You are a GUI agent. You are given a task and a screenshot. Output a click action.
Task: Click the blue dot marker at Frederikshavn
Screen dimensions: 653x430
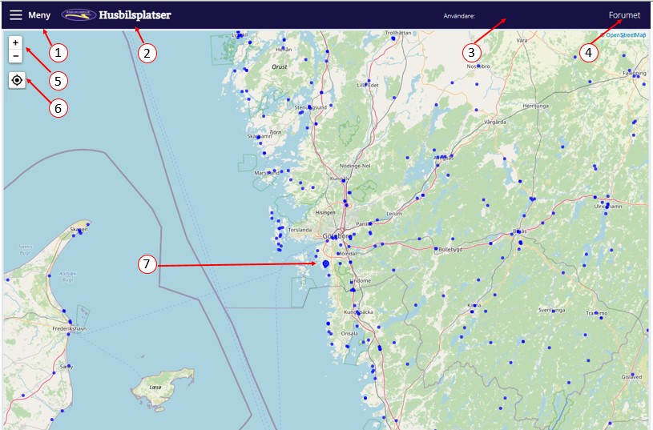68,335
